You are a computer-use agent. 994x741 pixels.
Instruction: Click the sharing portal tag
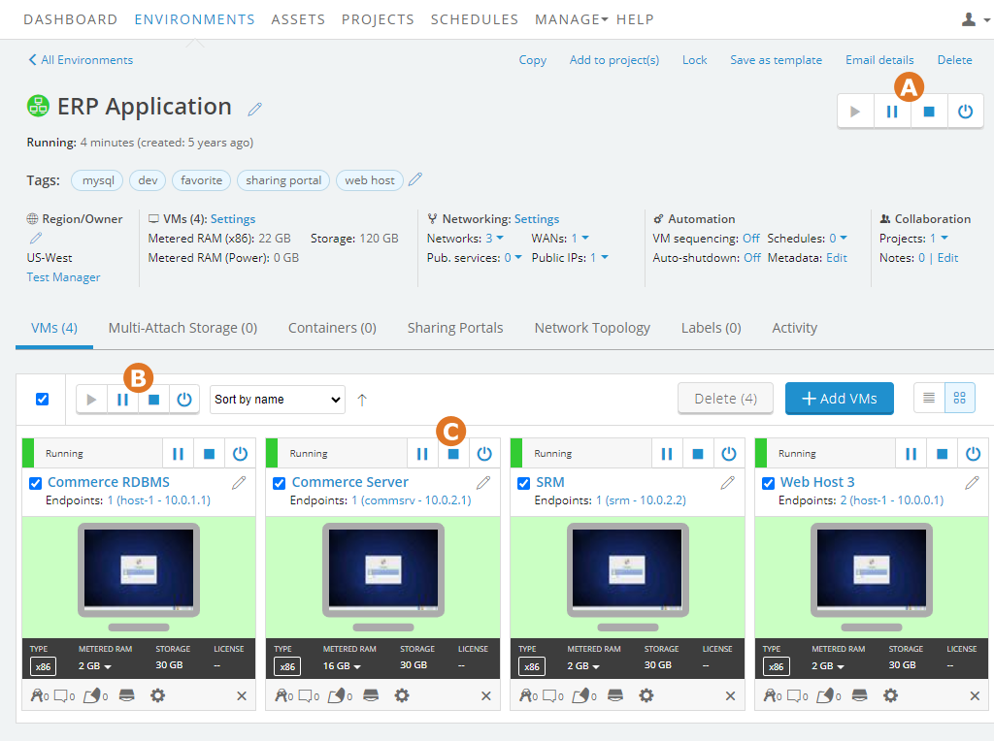pos(283,180)
